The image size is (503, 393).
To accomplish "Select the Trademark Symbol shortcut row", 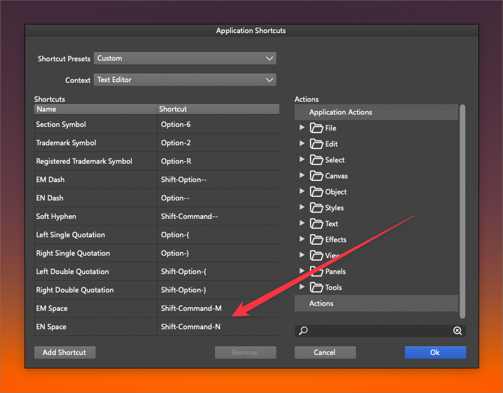I will [156, 143].
